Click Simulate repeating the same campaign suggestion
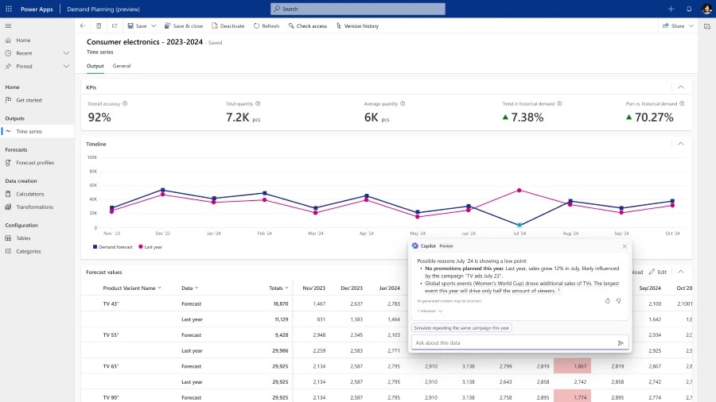Screen dimensions: 716x402 461,327
